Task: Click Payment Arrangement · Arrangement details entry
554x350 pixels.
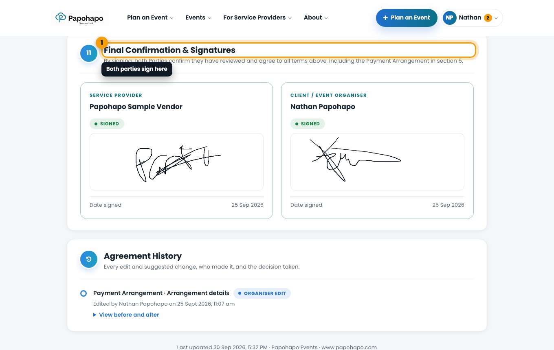Action: [x=161, y=293]
